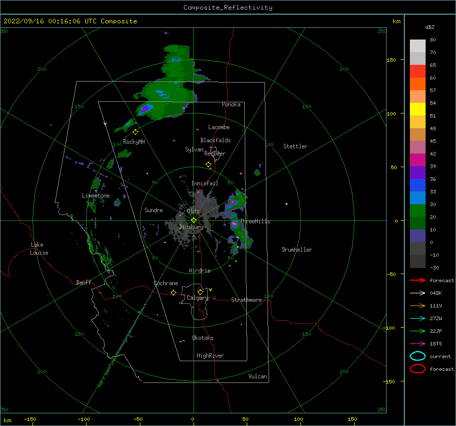Choose the green 22JP arrow icon
Image resolution: width=456 pixels, height=426 pixels.
[x=417, y=331]
